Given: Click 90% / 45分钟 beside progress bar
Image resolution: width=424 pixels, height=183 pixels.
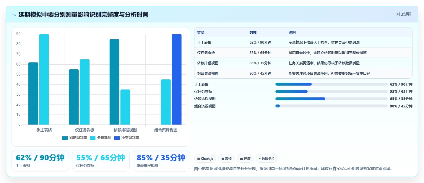Looking at the screenshot, I should 401,106.
